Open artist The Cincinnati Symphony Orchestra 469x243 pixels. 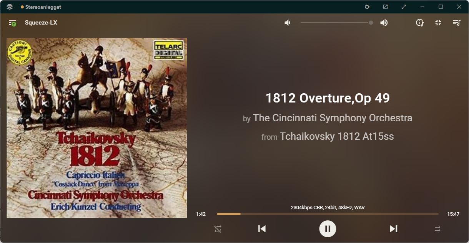[333, 118]
